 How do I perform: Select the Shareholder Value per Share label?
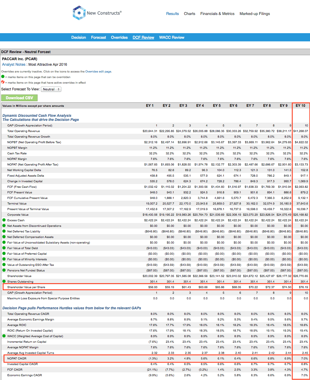tap(26, 287)
